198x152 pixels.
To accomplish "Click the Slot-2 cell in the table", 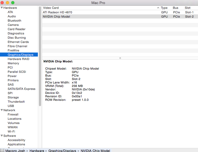I will point(189,17).
